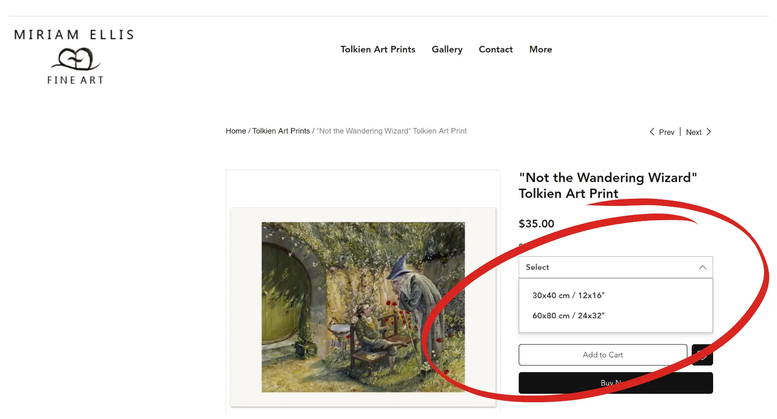The height and width of the screenshot is (419, 777).
Task: Go to the previous product via Prev
Action: pyautogui.click(x=666, y=132)
